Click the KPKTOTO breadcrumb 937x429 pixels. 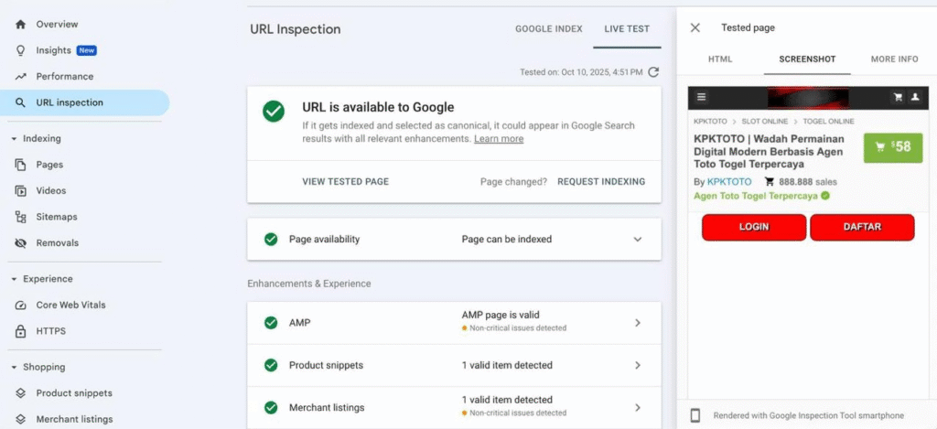pyautogui.click(x=710, y=122)
